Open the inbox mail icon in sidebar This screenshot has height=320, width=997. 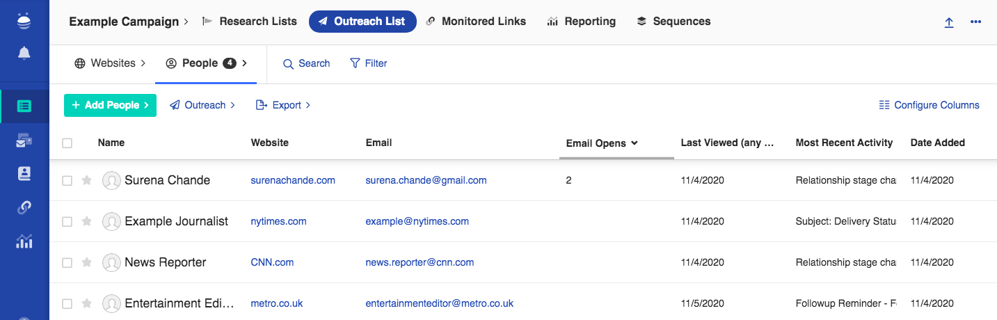click(24, 141)
